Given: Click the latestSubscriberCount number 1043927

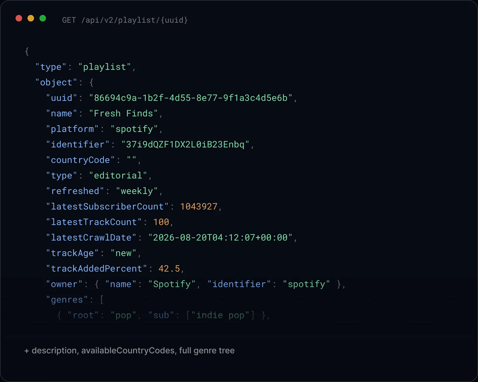Looking at the screenshot, I should (x=199, y=207).
